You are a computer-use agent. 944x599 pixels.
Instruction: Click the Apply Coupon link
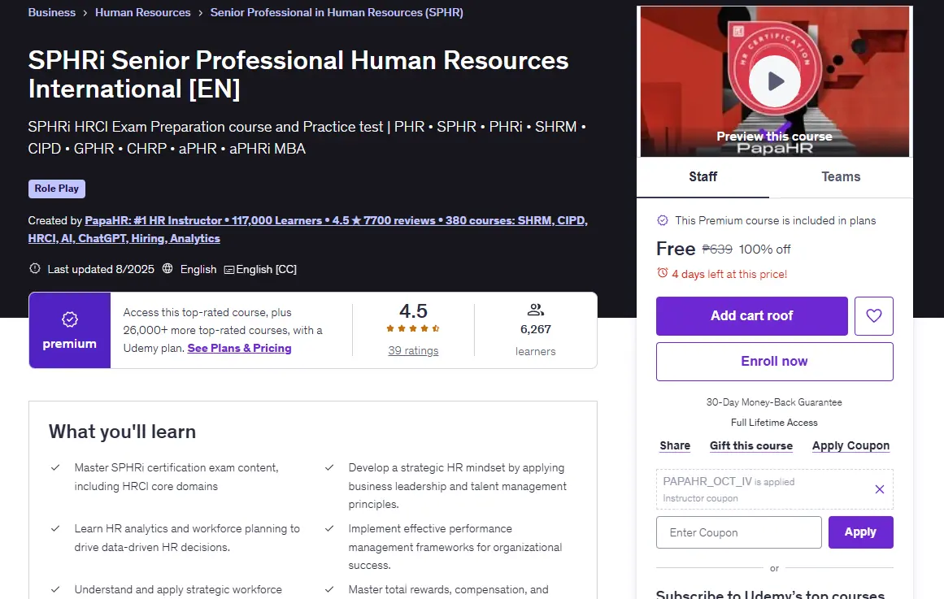click(850, 446)
